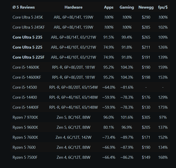The image size is (176, 168).
Task: Click the Hardware column header
Action: (73, 7)
